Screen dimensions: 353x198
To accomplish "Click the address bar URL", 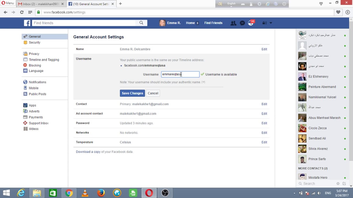I will coord(64,12).
